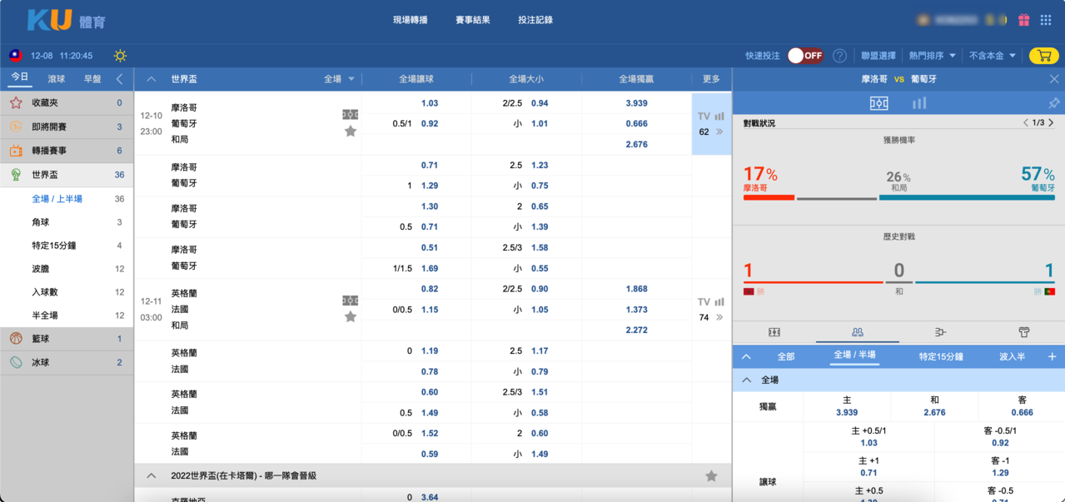Screen dimensions: 1065x502
Task: Favorite the Morocco vs Portugal match star
Action: click(x=351, y=132)
